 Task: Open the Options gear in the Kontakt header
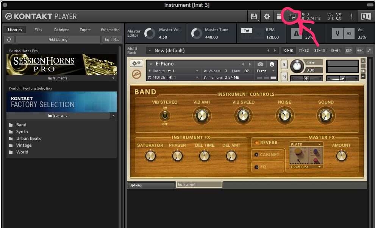point(267,17)
